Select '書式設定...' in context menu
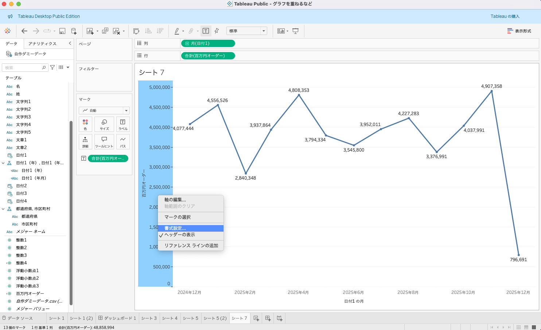The width and height of the screenshot is (541, 330). 175,228
